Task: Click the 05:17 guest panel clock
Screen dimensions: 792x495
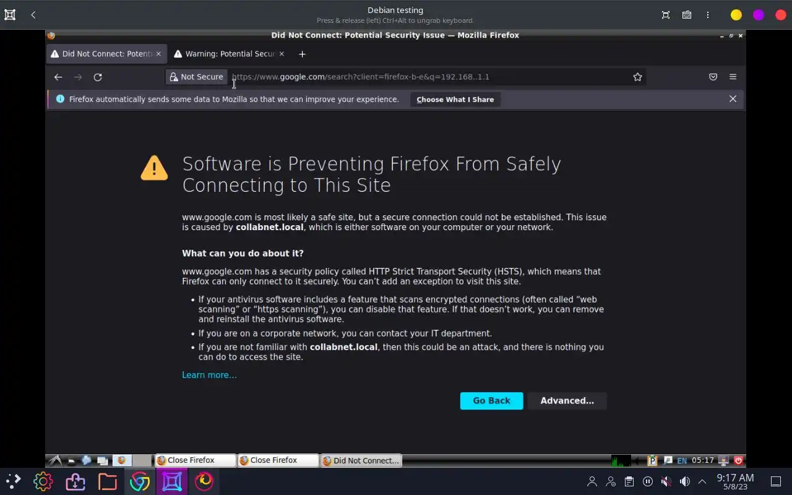Action: [x=703, y=460]
